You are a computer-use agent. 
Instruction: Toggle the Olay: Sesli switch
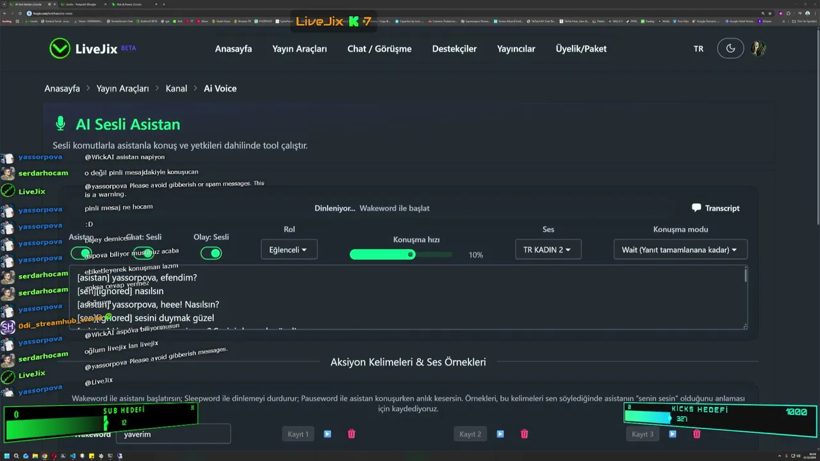211,254
